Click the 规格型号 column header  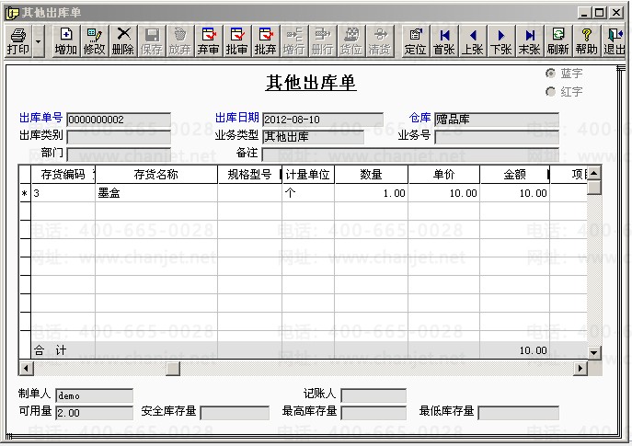(x=249, y=175)
